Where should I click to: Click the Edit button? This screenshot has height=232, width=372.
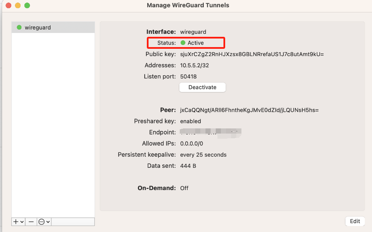click(355, 221)
